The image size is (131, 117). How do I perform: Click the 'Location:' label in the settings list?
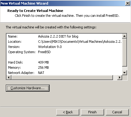point(15,42)
